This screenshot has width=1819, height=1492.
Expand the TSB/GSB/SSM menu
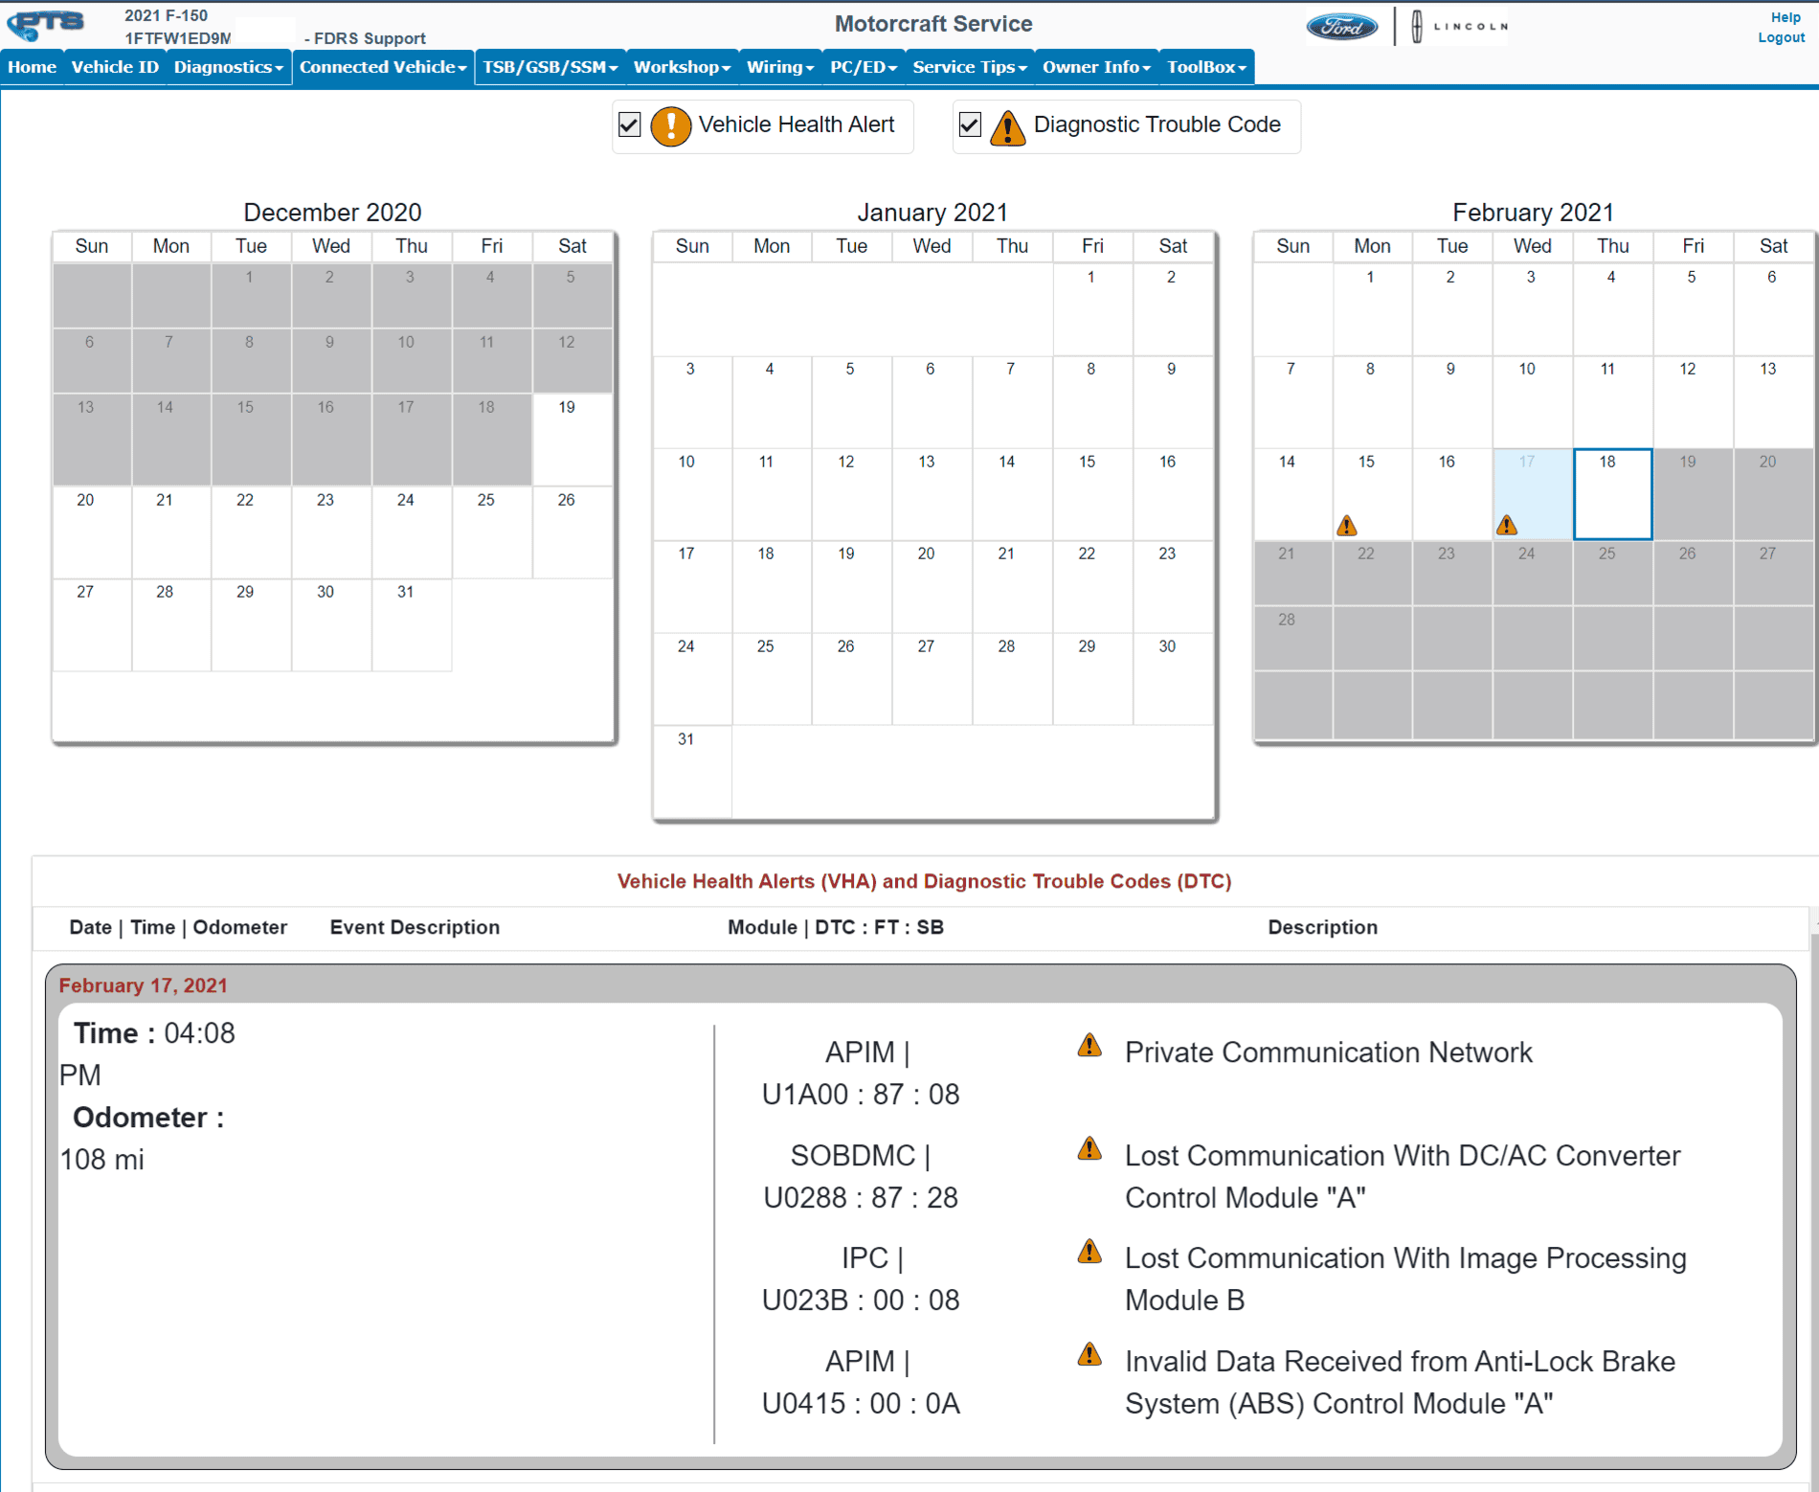550,67
